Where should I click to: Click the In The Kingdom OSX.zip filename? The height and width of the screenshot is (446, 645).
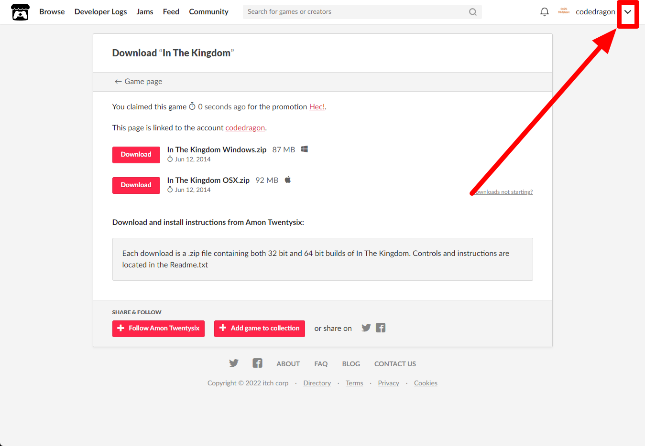208,181
